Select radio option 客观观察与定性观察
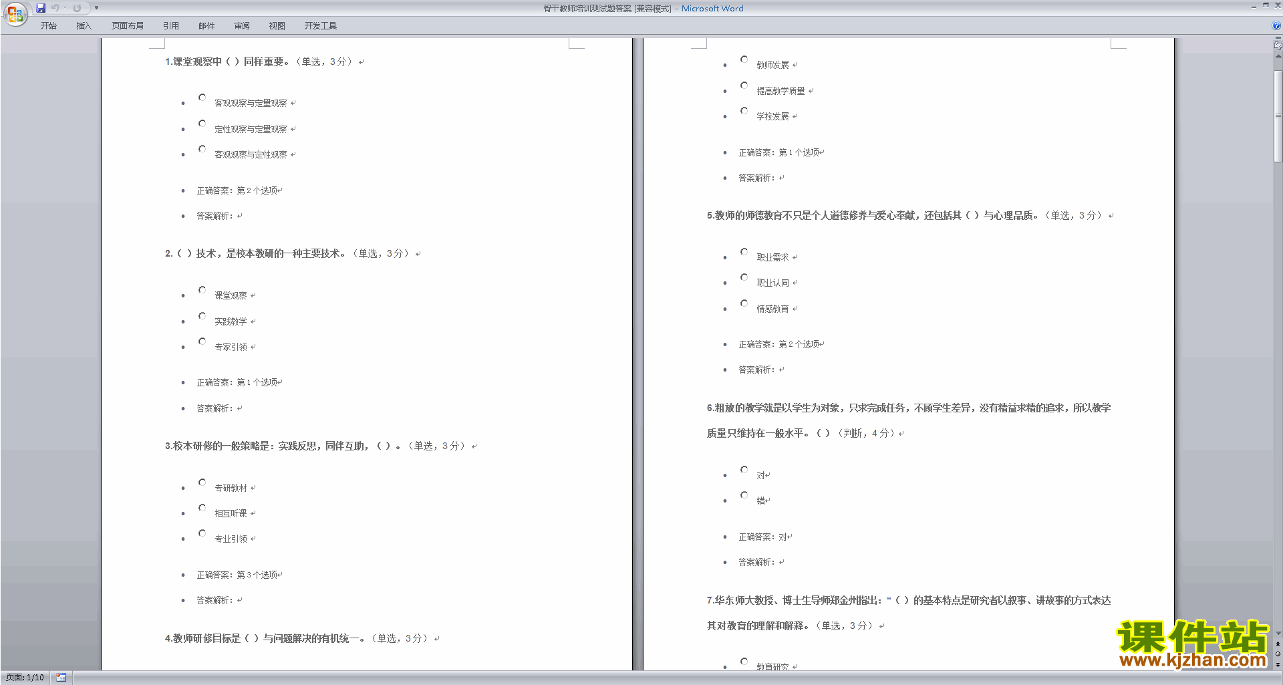The image size is (1283, 685). tap(202, 149)
